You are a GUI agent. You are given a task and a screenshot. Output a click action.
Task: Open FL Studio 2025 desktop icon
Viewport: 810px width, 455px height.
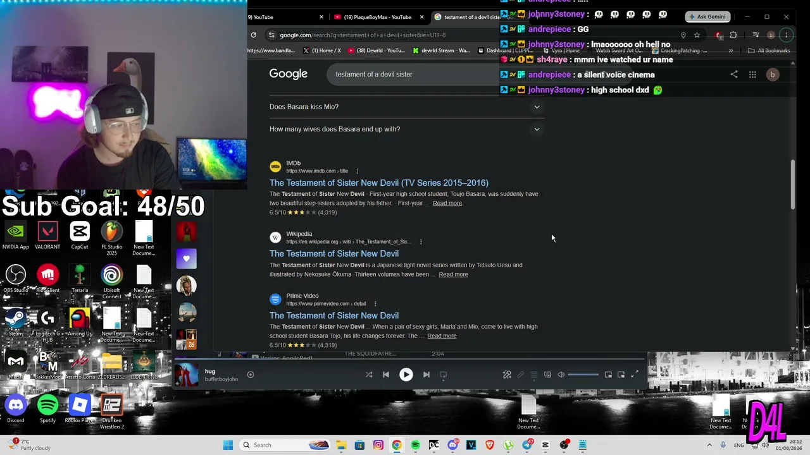coord(112,238)
